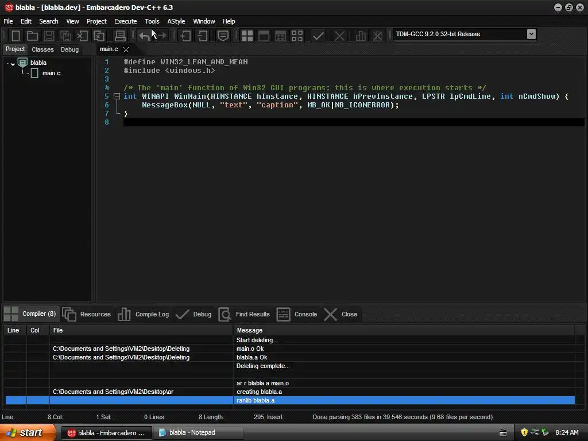Collapse the WinMain function fold marker
Viewport: 588px width, 441px height.
117,96
